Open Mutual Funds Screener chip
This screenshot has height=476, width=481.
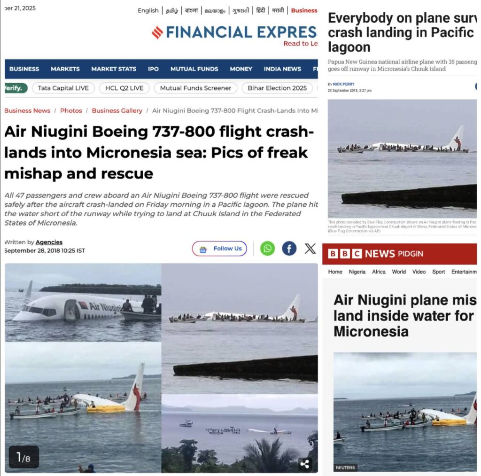[195, 88]
